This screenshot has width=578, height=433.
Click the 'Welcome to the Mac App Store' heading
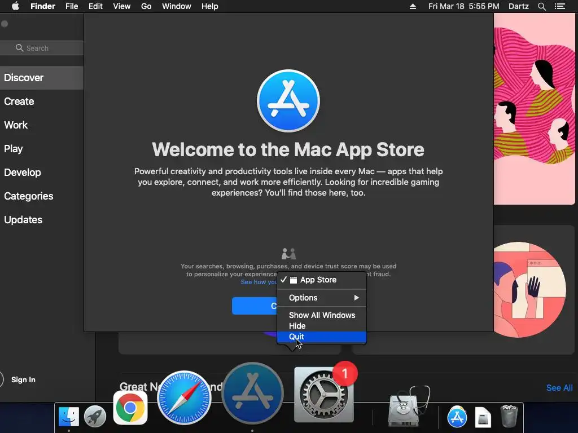pos(288,149)
